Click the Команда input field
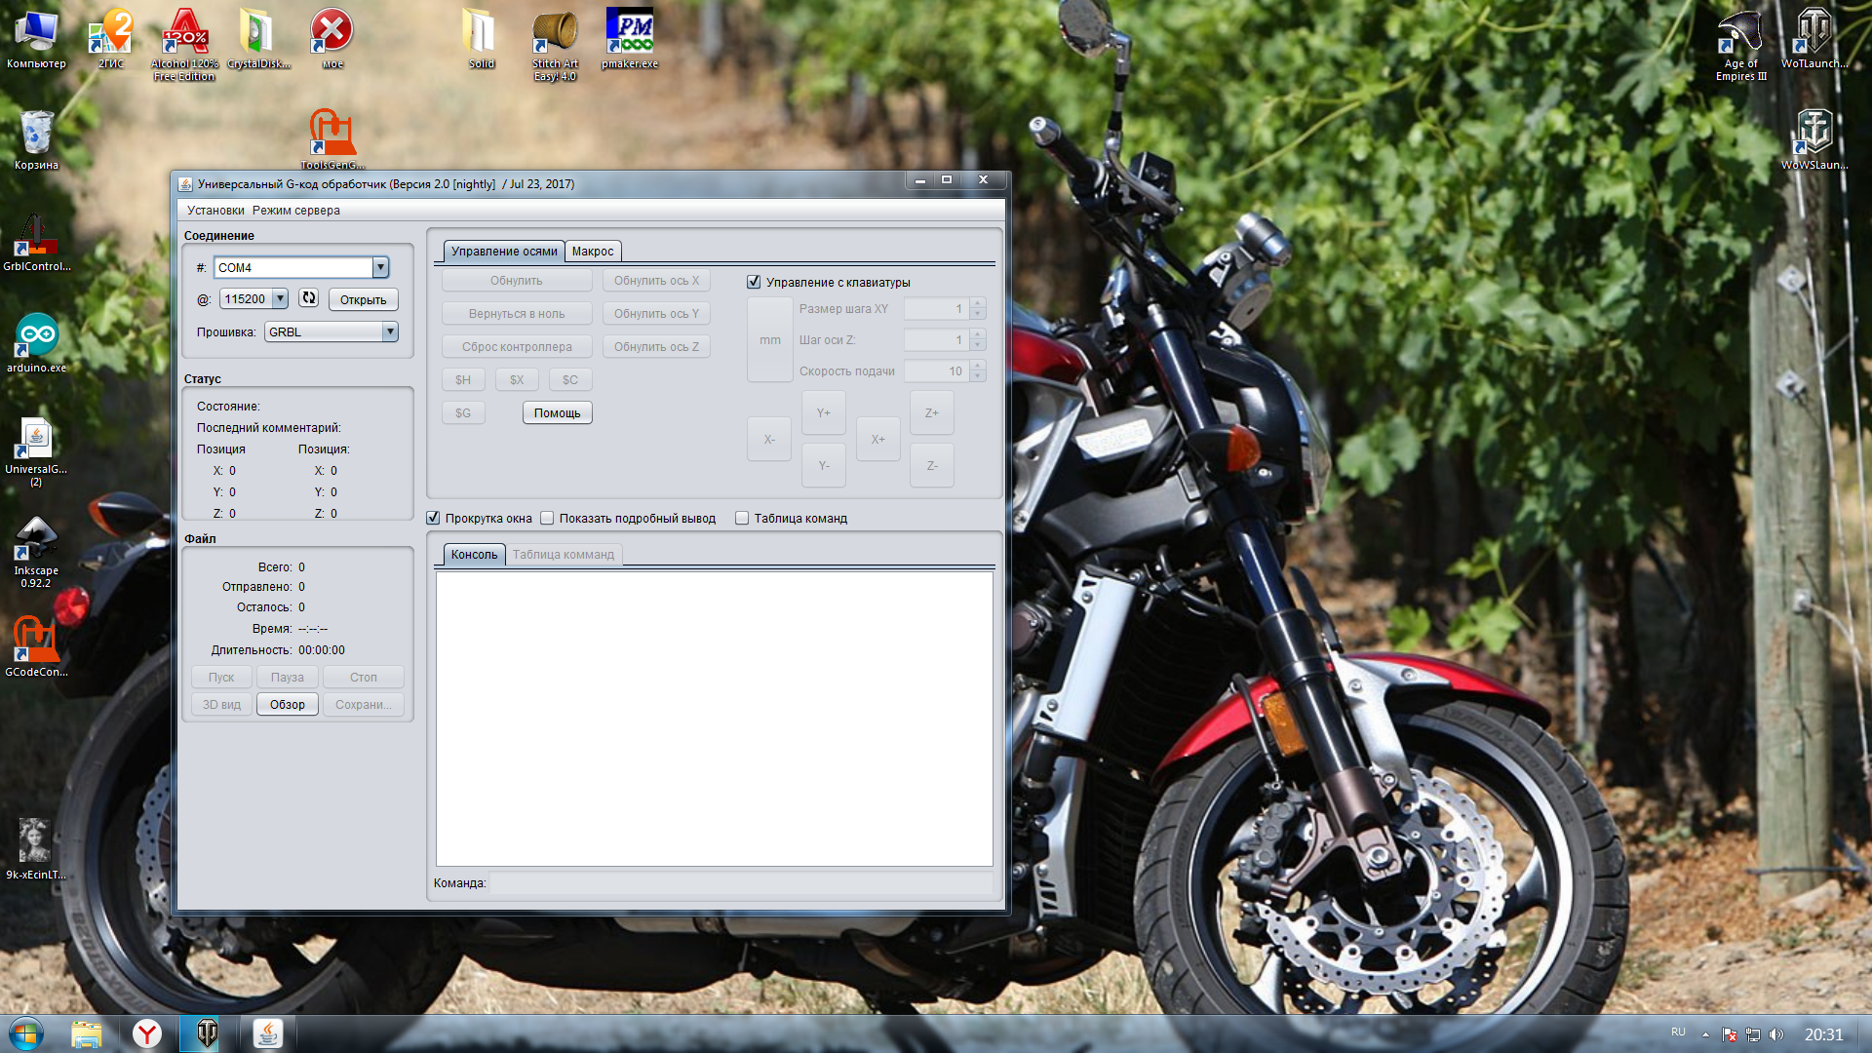Screen dimensions: 1872x1053 [739, 882]
